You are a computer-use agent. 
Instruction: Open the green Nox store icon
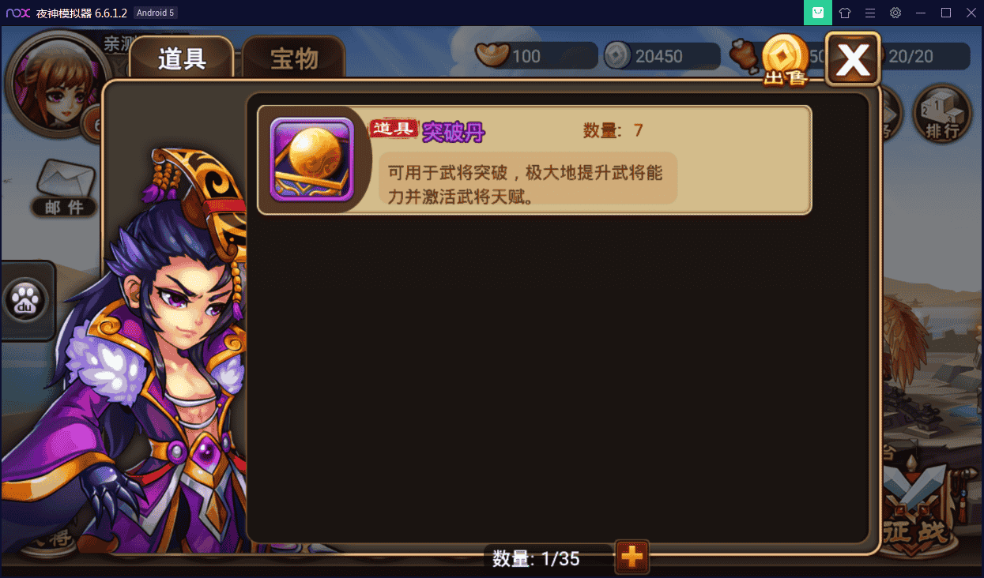pos(818,13)
